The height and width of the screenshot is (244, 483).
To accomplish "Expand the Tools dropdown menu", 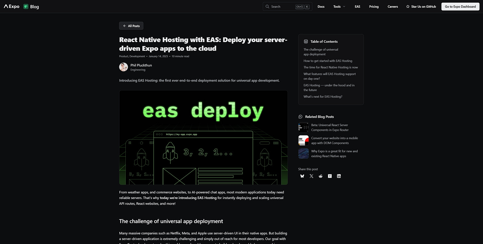I will tap(339, 7).
